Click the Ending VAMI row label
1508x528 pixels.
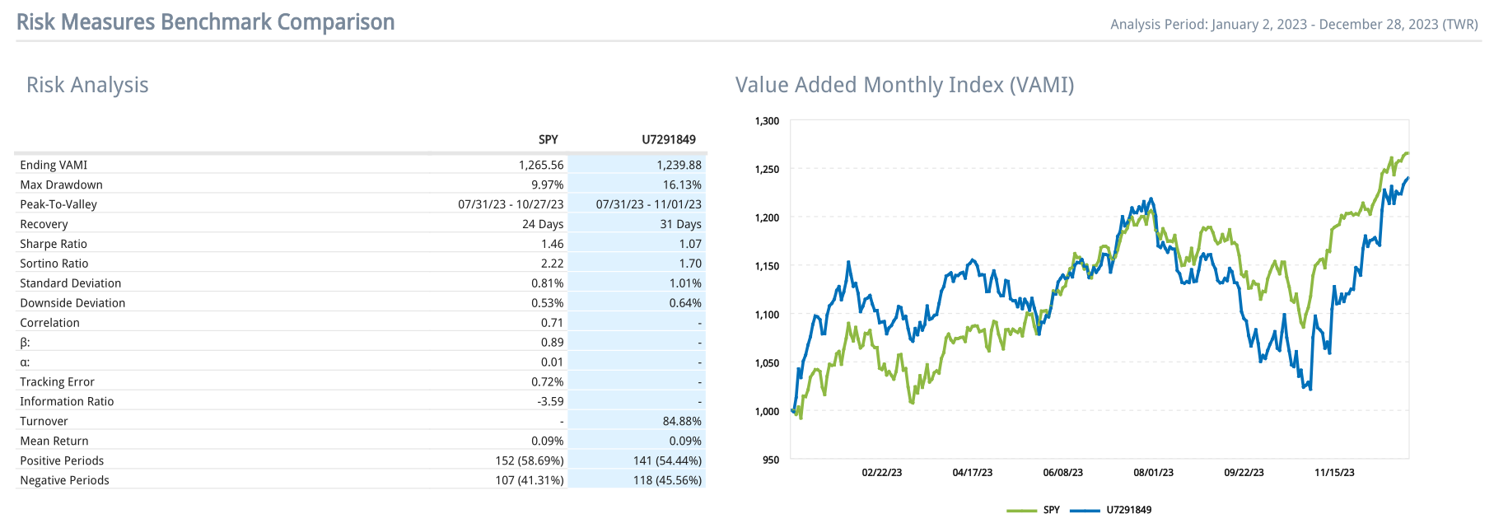(54, 165)
